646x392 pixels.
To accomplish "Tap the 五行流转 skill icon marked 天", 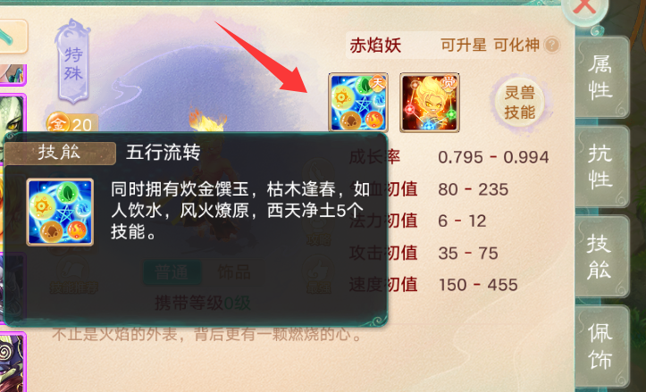I will (x=358, y=103).
